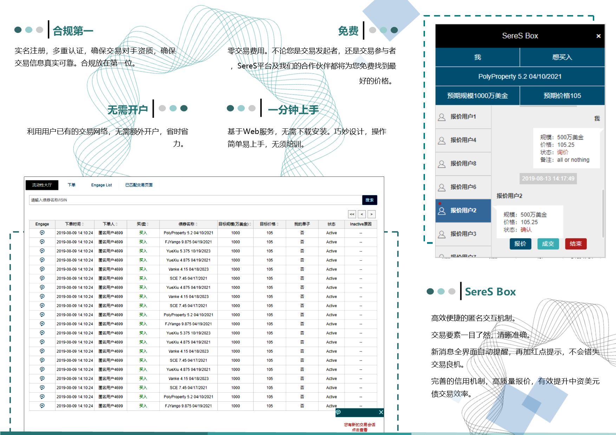
Task: Click the teal 成交 button
Action: click(x=548, y=244)
